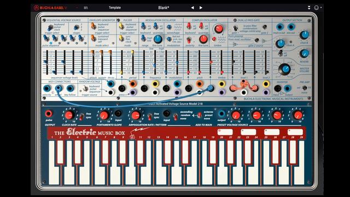Click the complex oscillator large timbre knob
The height and width of the screenshot is (197, 350).
(219, 28)
